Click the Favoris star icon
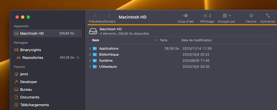277x110 pixels. [251, 16]
